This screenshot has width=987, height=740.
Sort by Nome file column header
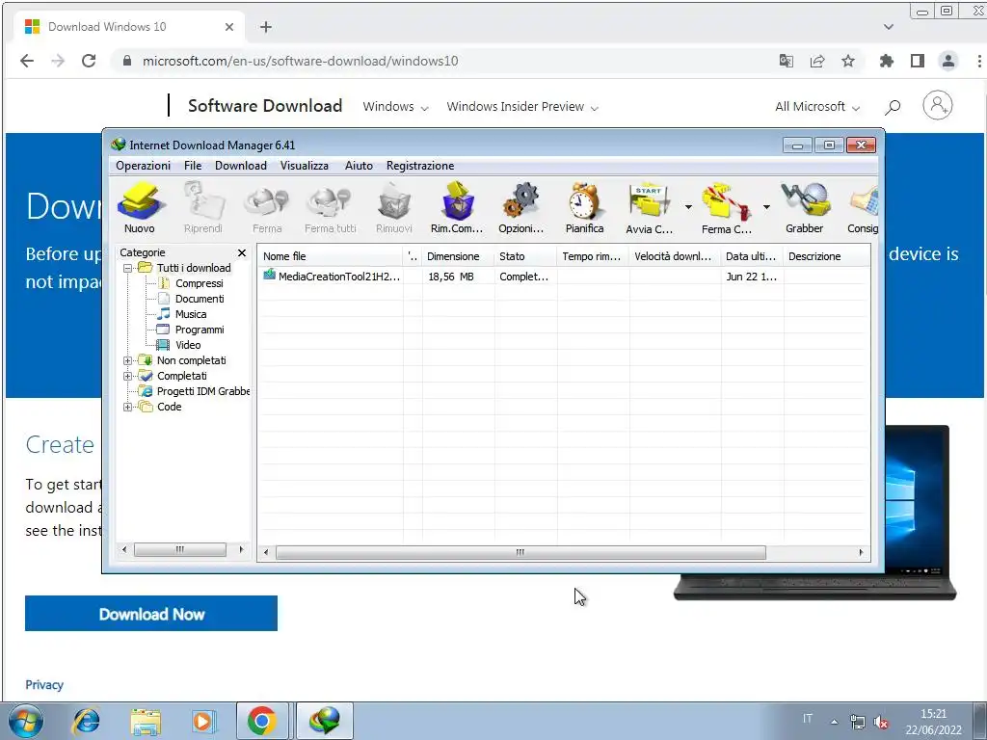pos(331,256)
